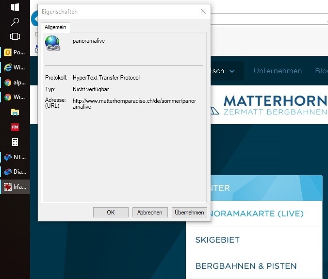Follow the Unternehmen link in the header
Image resolution: width=328 pixels, height=279 pixels.
(278, 71)
